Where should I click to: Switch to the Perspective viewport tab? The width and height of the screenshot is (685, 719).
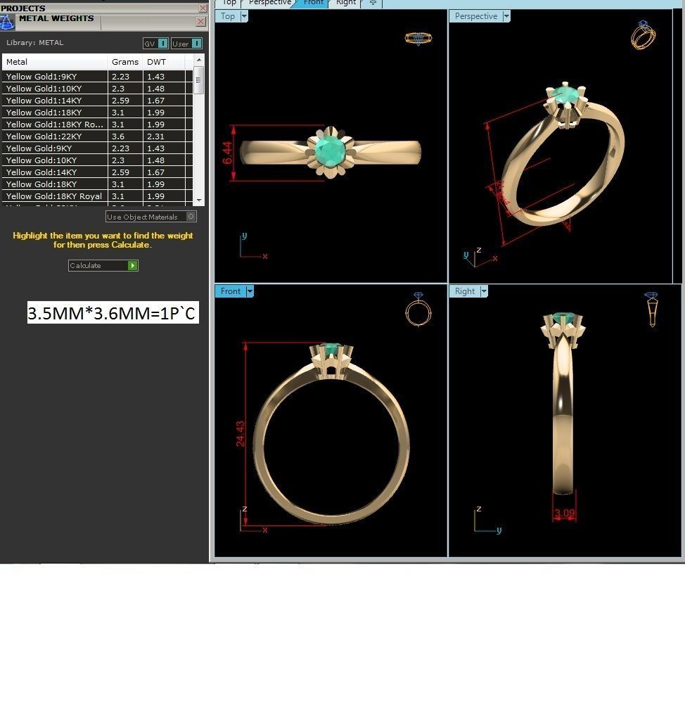coord(269,3)
